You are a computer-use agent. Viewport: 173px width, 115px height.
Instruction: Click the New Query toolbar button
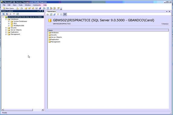tap(8, 8)
